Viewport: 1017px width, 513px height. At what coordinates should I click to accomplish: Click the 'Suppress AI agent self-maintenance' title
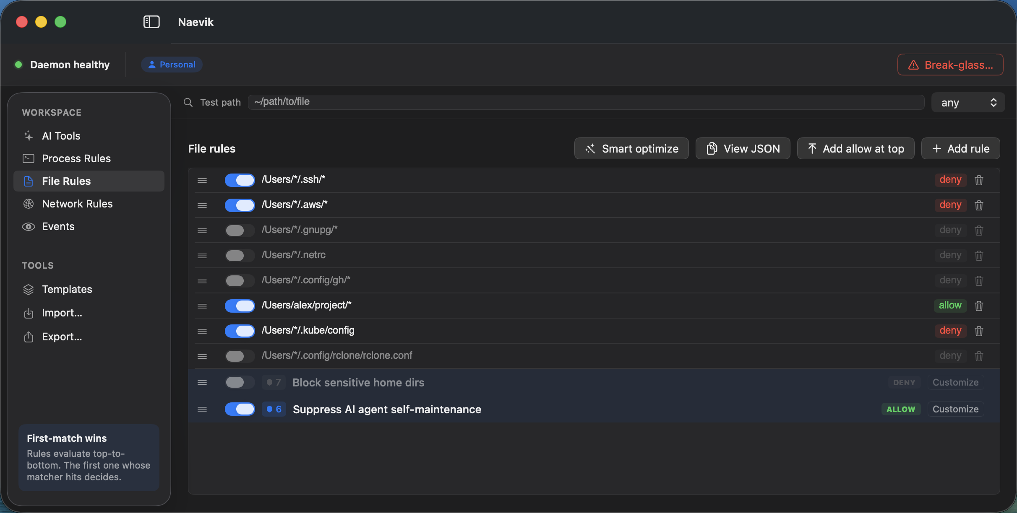(387, 409)
